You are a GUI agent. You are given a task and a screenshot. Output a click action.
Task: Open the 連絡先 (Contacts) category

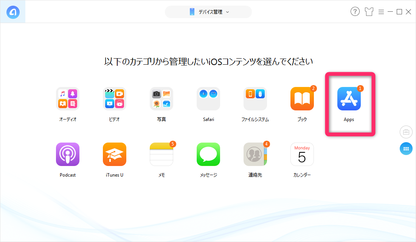(x=255, y=154)
